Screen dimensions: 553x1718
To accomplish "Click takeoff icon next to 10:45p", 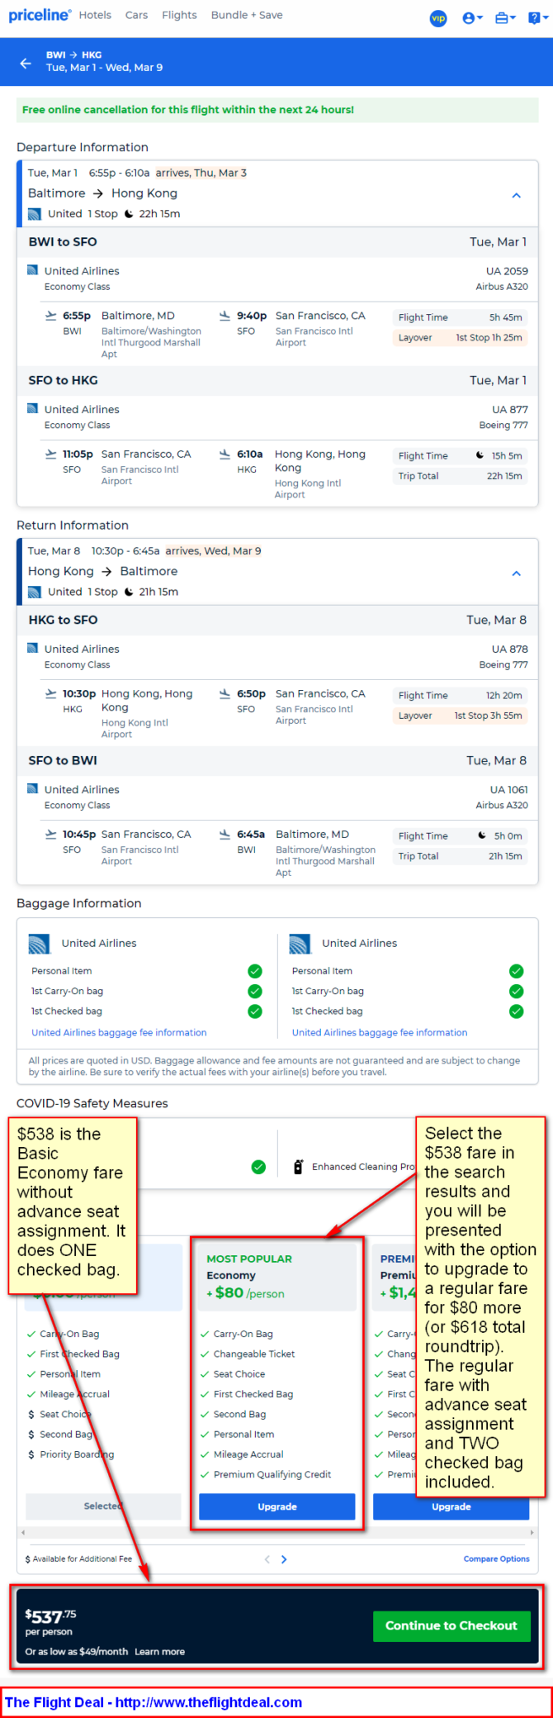I will 51,834.
